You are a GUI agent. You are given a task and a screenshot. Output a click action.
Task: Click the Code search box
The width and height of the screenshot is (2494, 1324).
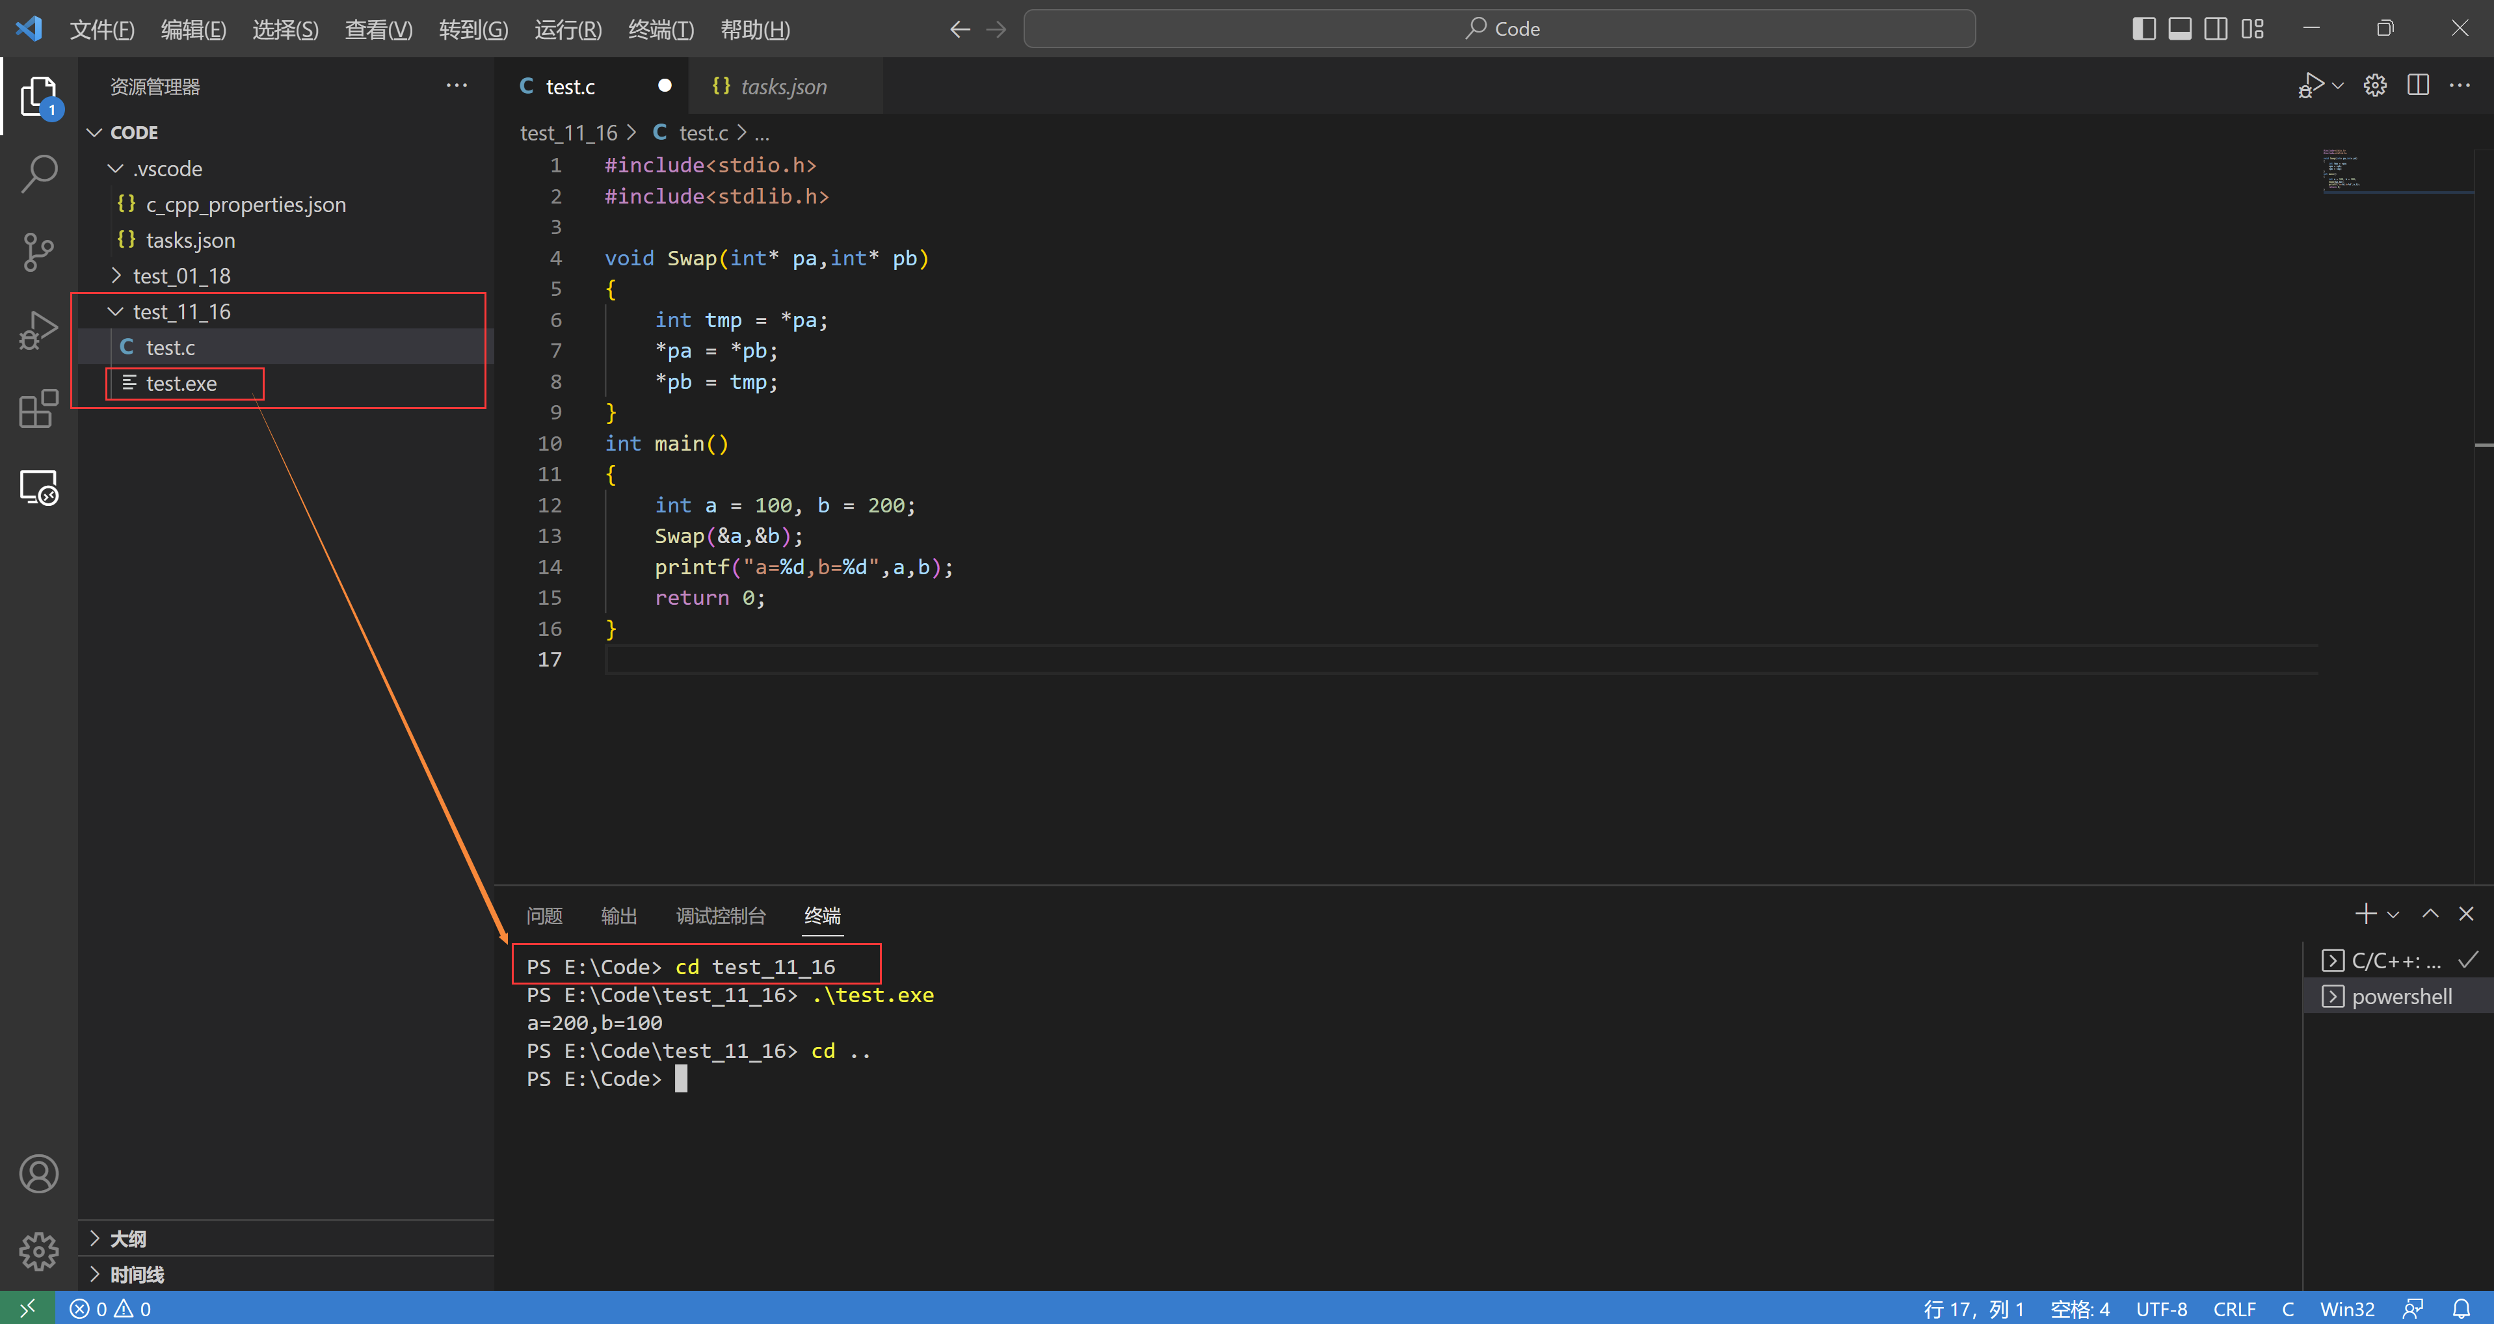point(1499,29)
